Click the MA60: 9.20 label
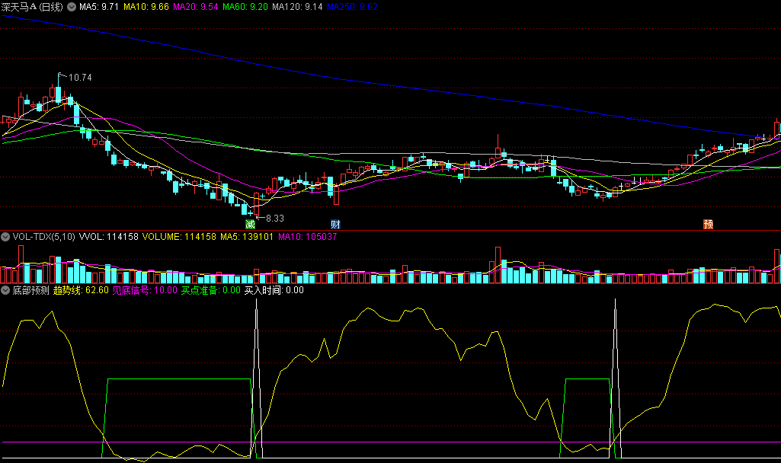781x463 pixels. click(245, 7)
